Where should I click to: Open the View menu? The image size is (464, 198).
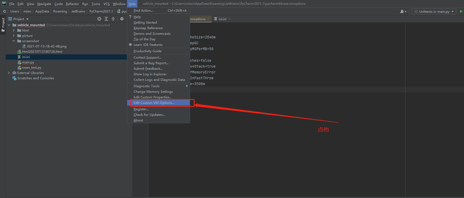click(x=30, y=4)
